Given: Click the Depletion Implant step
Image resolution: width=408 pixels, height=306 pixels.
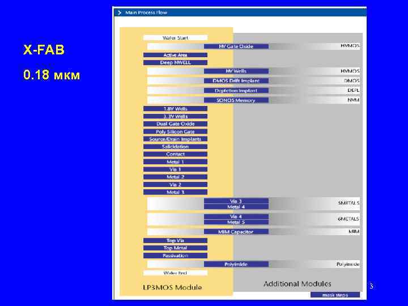Looking at the screenshot, I should 236,91.
